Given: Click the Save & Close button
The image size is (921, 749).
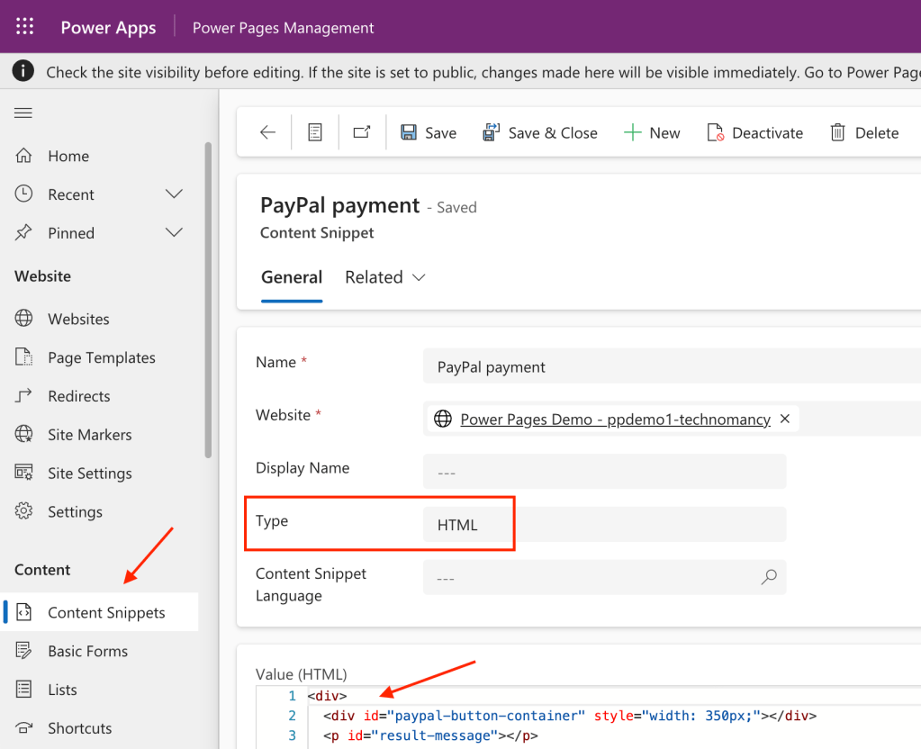Looking at the screenshot, I should (x=540, y=133).
